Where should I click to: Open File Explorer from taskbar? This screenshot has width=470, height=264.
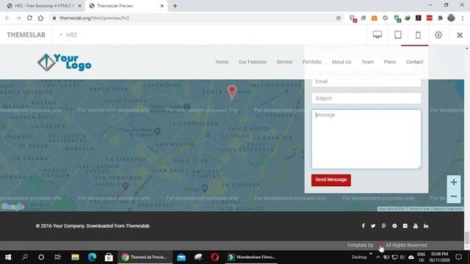75,257
